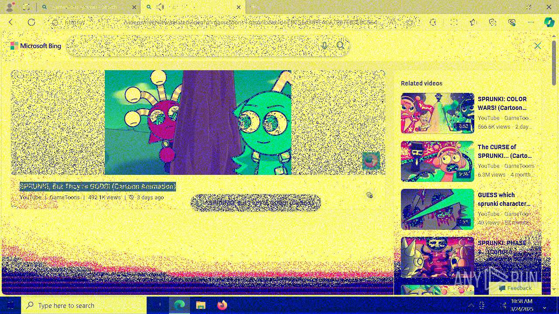Click the 'Type here to search' taskbar box
559x314 pixels.
[x=84, y=305]
